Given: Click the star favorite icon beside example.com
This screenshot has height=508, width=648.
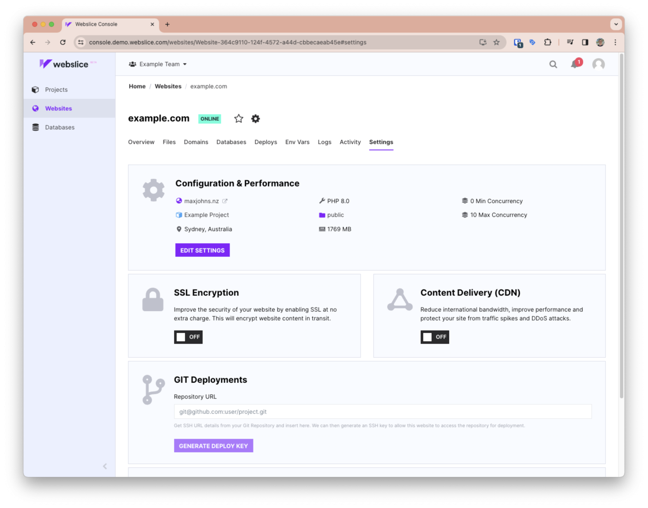Looking at the screenshot, I should [x=238, y=118].
